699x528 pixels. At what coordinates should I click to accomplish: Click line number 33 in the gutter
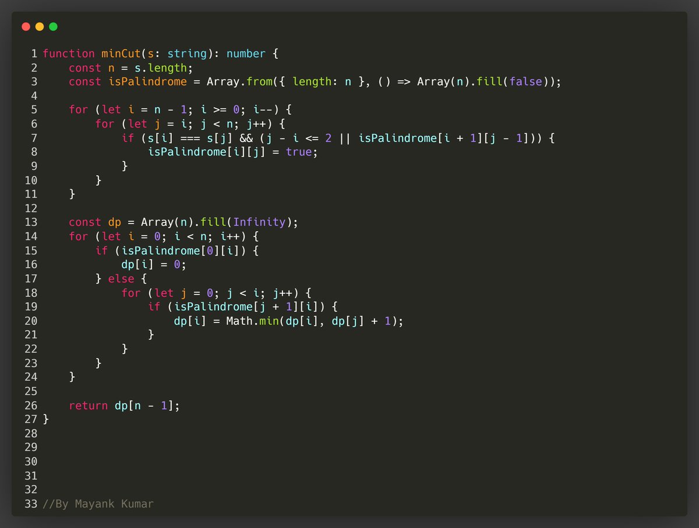[31, 504]
